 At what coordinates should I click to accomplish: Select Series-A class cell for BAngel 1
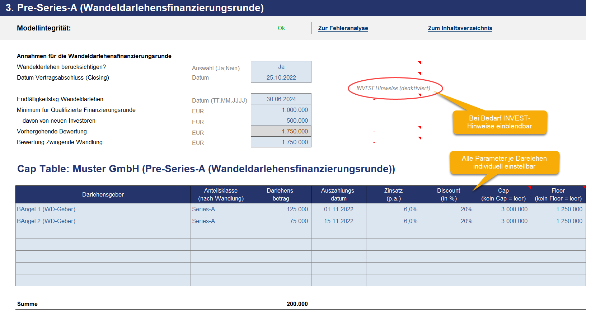[x=221, y=209]
